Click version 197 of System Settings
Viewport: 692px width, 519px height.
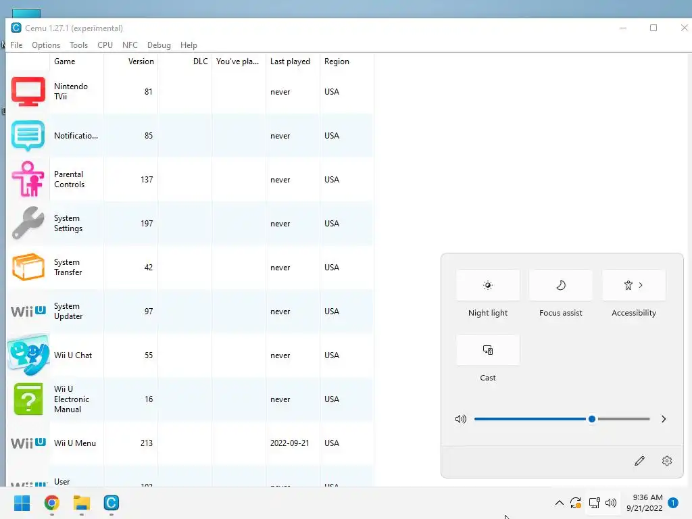click(x=147, y=223)
